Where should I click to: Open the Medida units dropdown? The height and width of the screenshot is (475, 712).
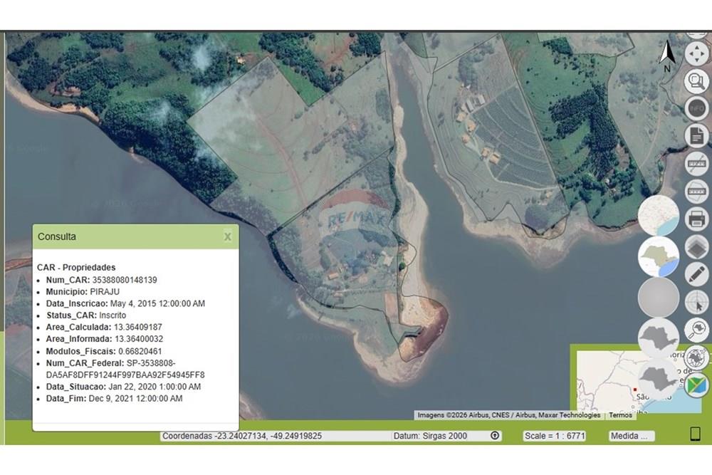pyautogui.click(x=631, y=436)
